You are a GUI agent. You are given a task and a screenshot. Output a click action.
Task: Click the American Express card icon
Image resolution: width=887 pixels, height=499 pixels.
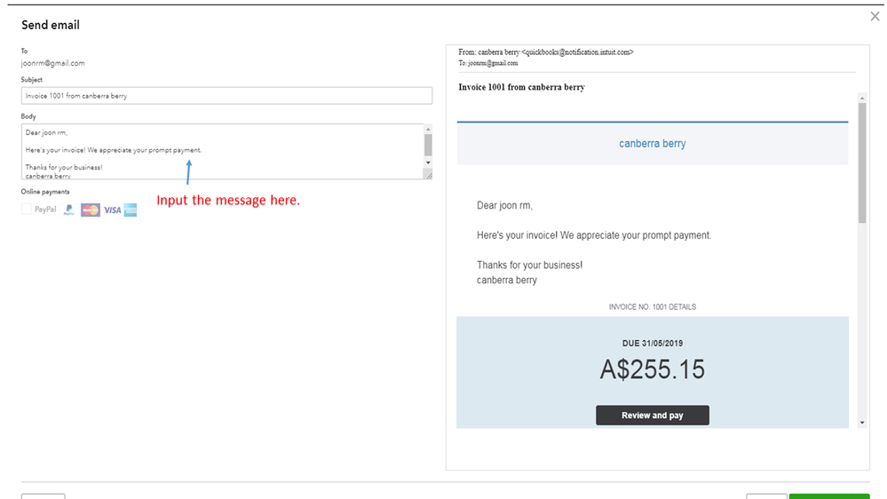[x=131, y=210]
